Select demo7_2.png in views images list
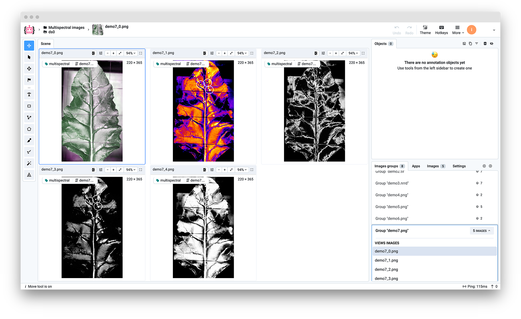 click(x=386, y=270)
